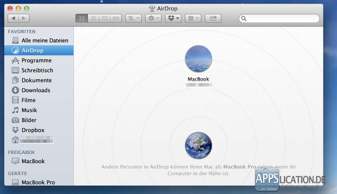The width and height of the screenshot is (337, 194).
Task: Click the FAVORITEN section header
Action: pos(22,32)
